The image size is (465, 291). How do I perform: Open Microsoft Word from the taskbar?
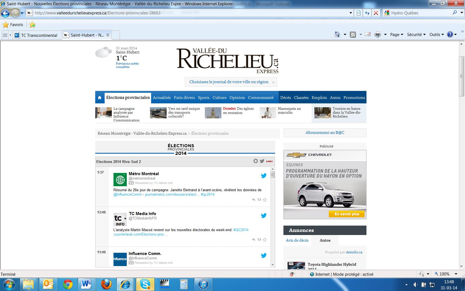pyautogui.click(x=87, y=284)
